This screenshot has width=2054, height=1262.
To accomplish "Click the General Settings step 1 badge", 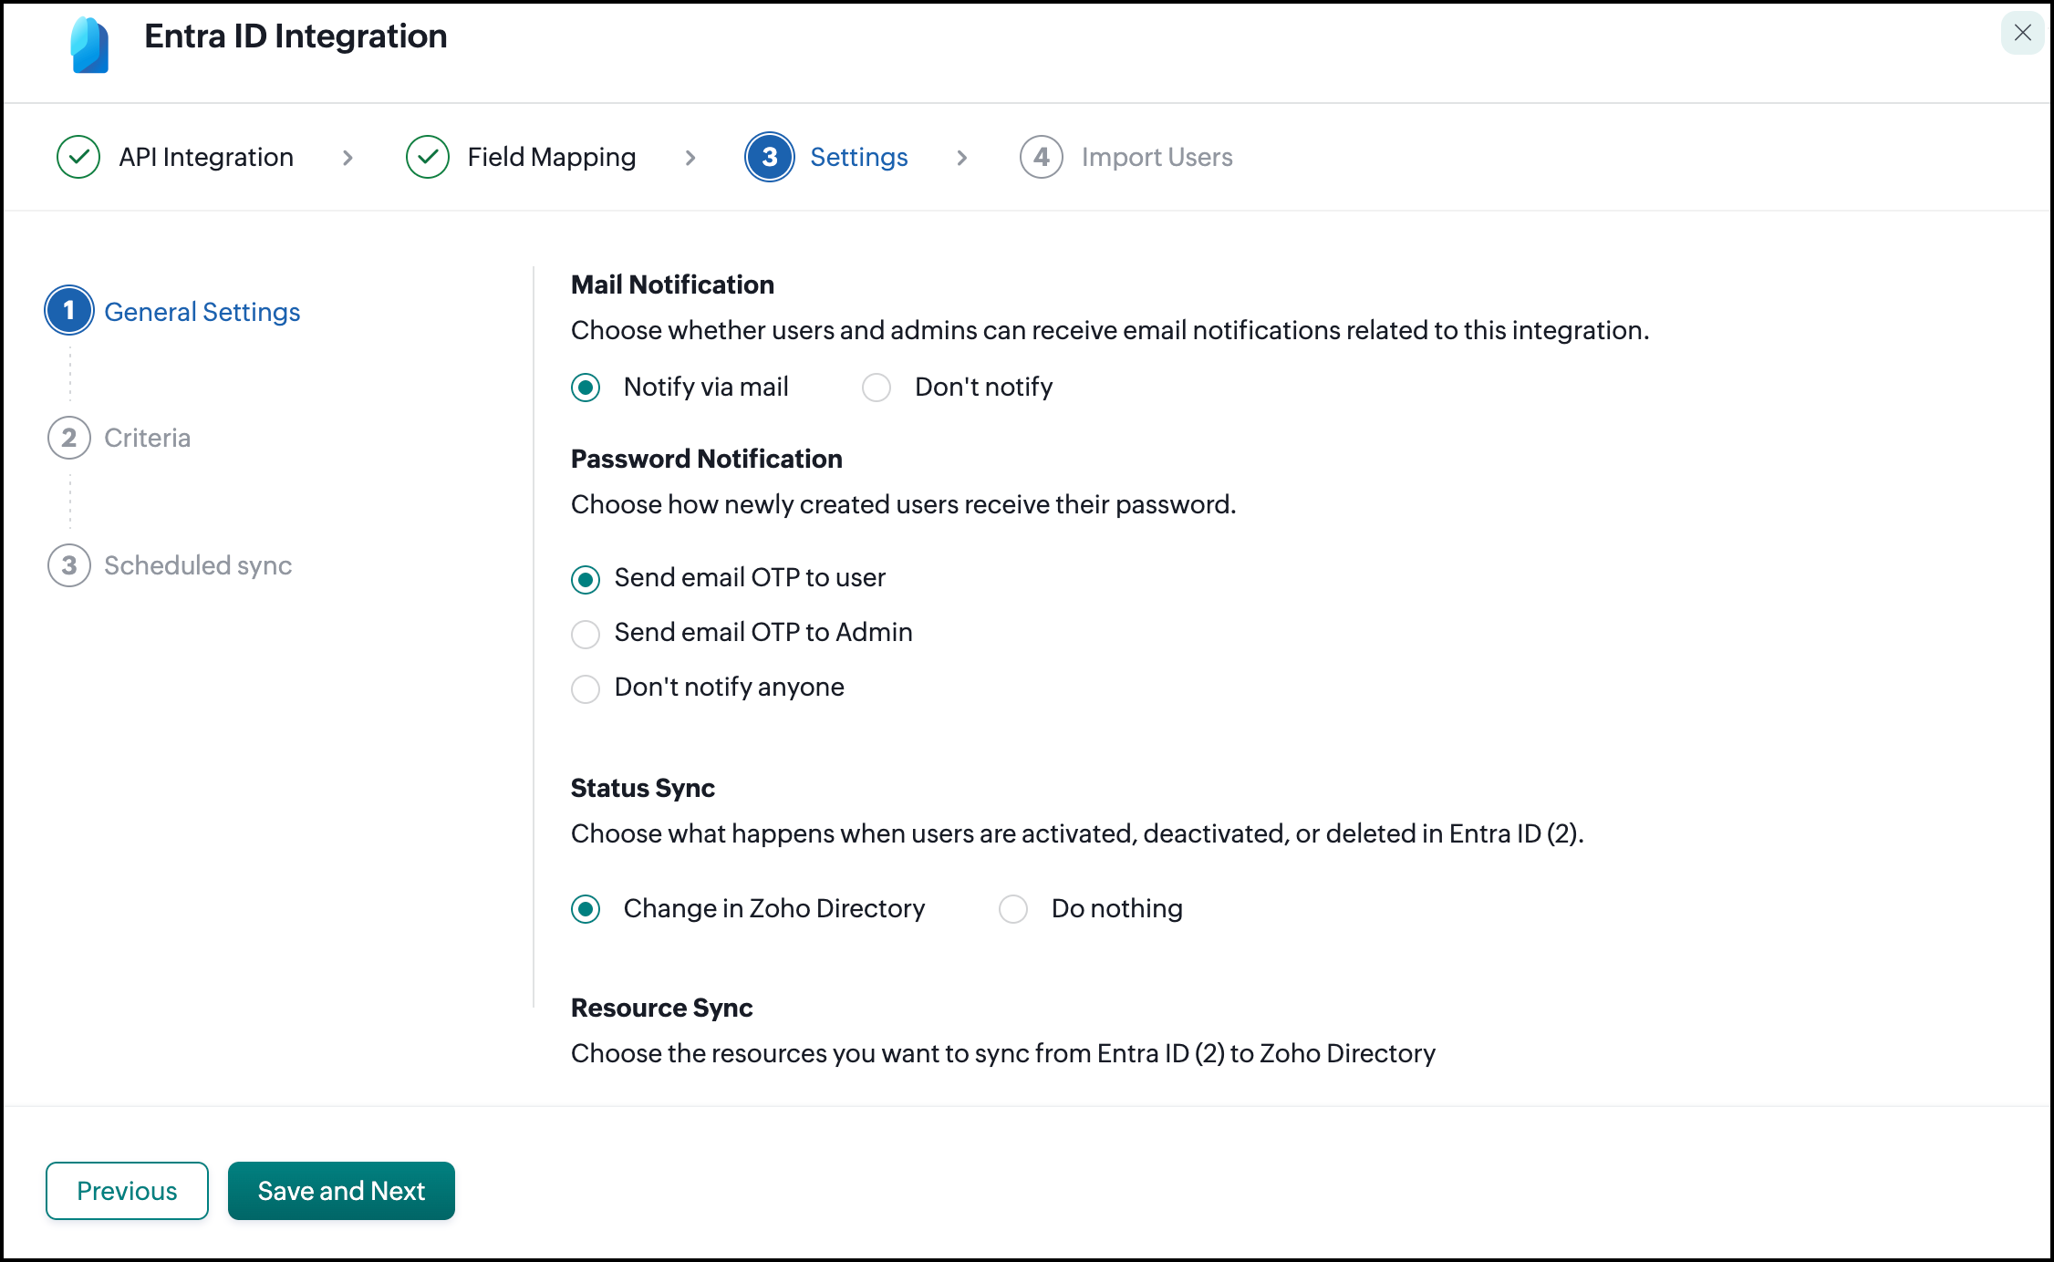I will [x=69, y=311].
